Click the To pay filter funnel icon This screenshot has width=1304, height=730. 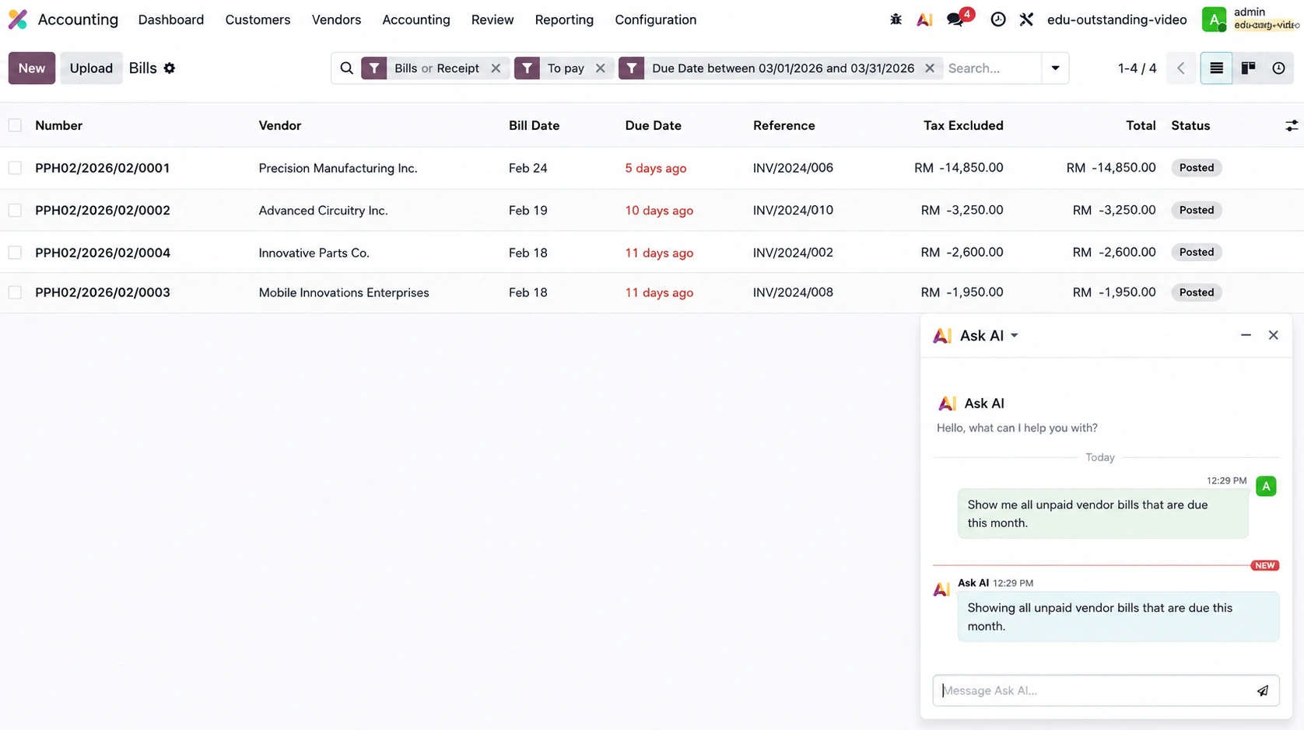point(527,68)
